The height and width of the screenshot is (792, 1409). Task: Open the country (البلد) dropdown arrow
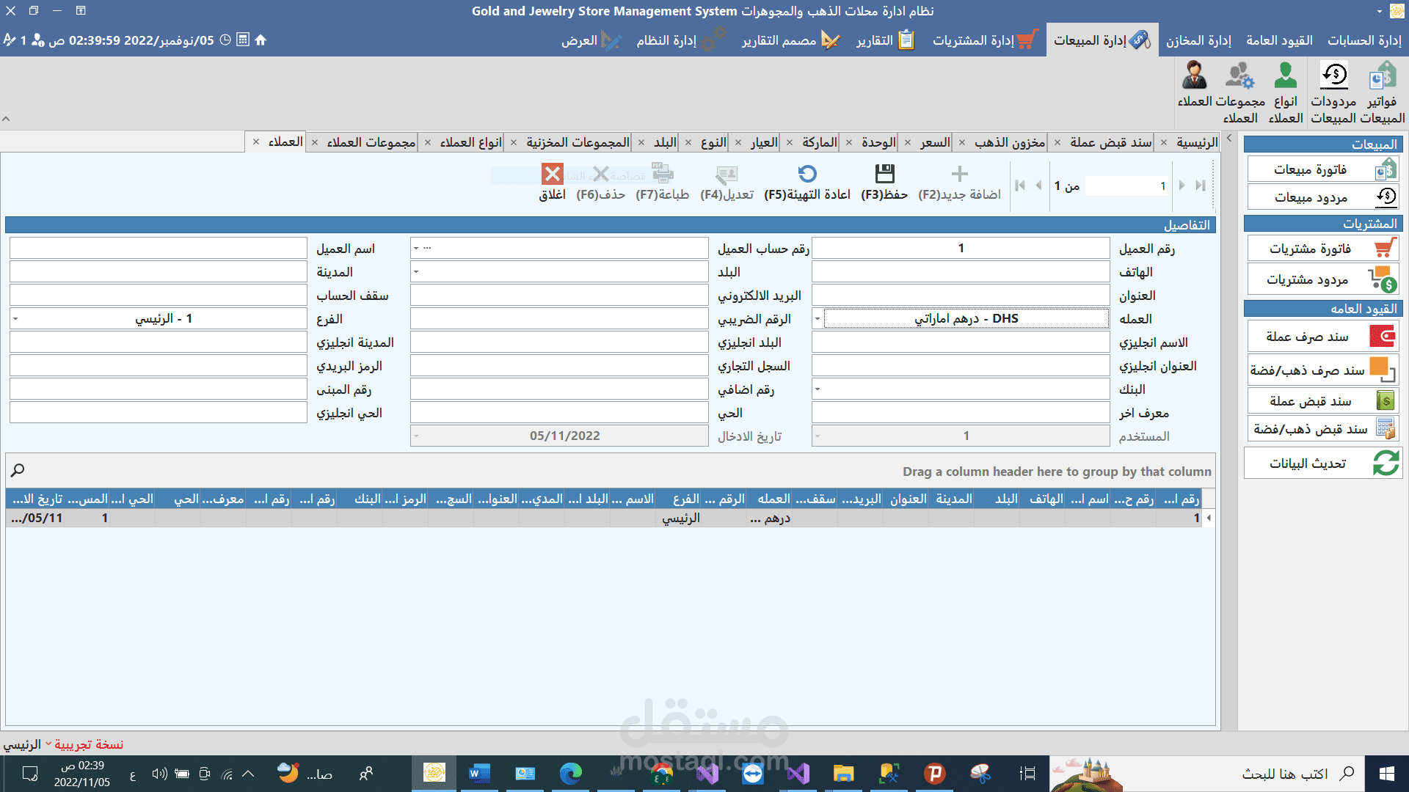[416, 272]
